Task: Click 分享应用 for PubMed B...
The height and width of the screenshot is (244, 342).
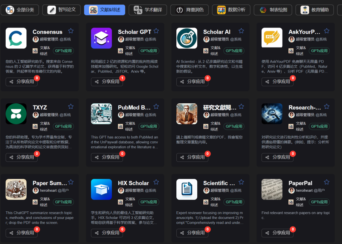Action: tap(107, 157)
